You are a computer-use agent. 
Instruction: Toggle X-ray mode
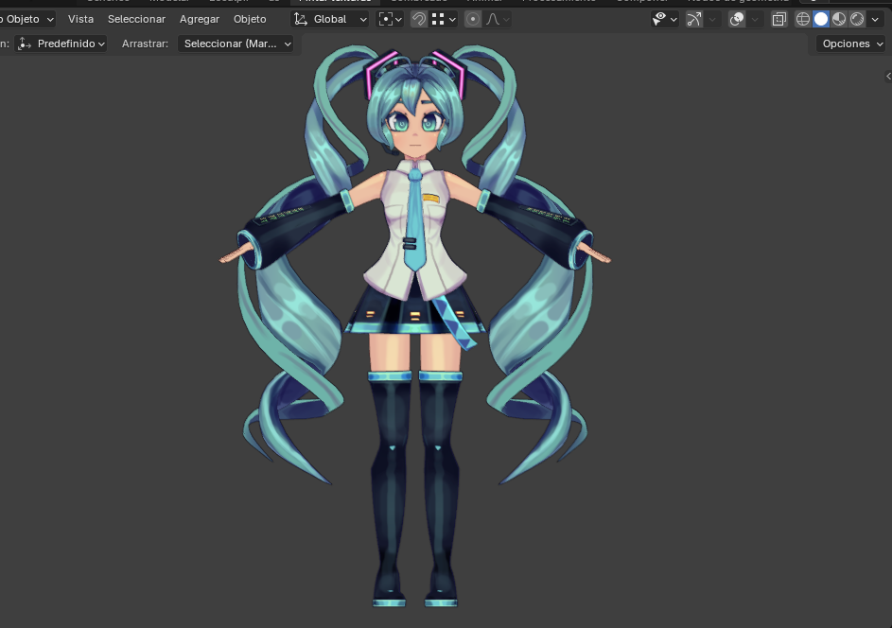pos(778,19)
